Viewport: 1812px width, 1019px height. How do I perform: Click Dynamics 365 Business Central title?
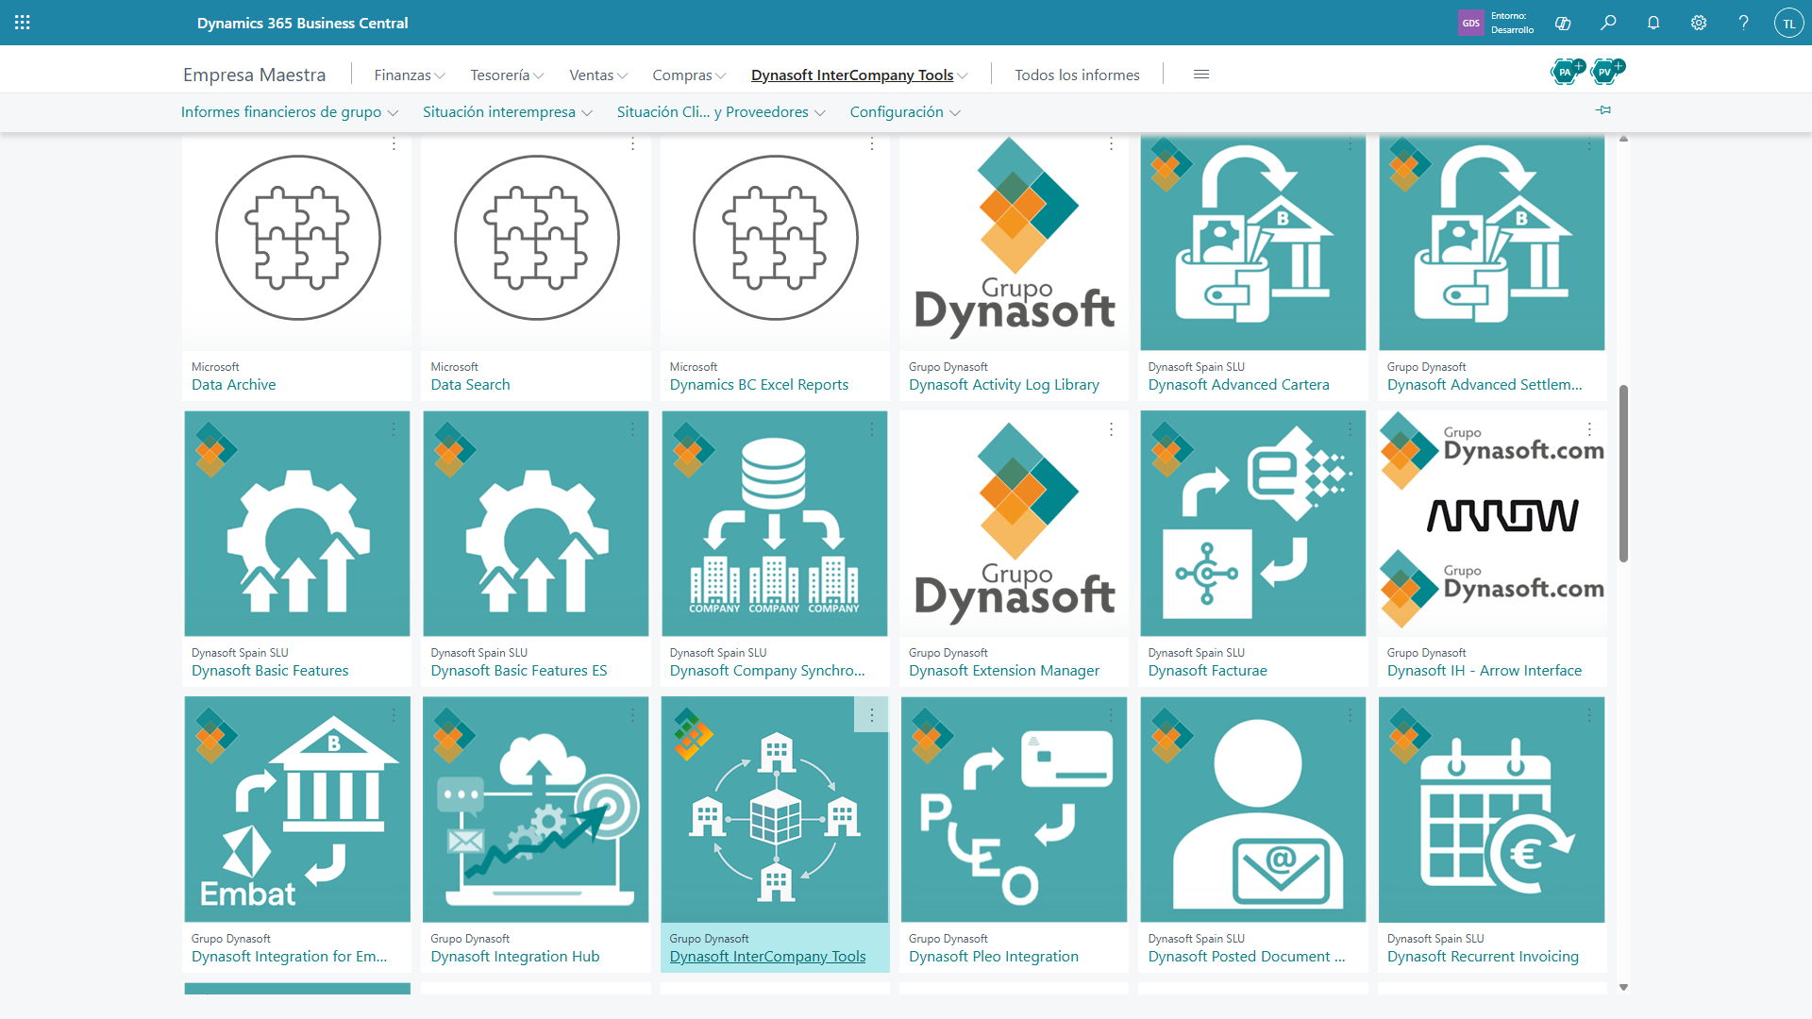click(302, 23)
